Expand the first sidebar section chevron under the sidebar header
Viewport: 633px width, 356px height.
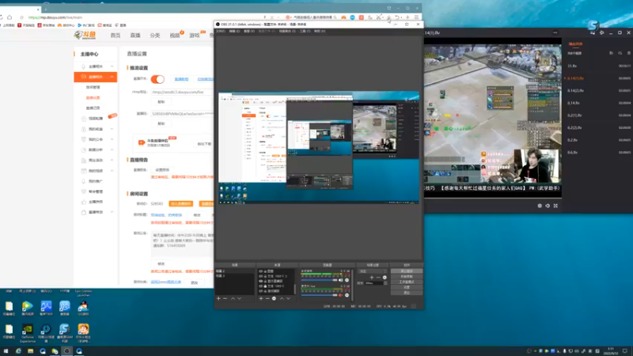[112, 66]
